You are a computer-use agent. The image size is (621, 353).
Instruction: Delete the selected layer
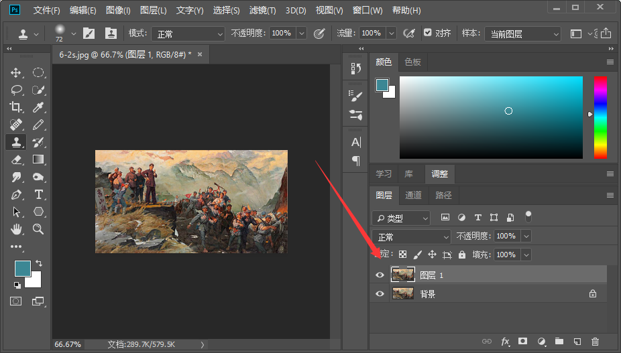[x=595, y=341]
